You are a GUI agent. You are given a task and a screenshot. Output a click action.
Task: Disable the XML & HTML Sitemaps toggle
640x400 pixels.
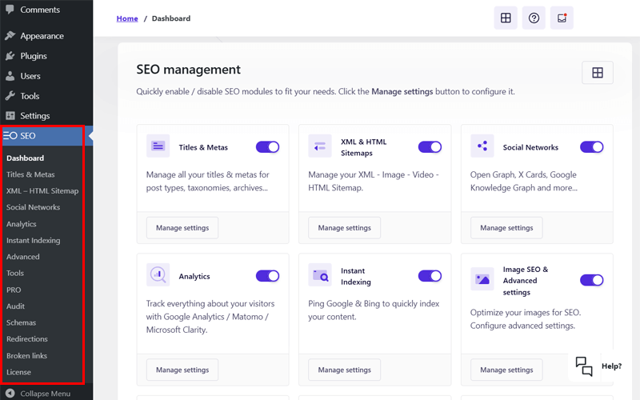coord(430,147)
